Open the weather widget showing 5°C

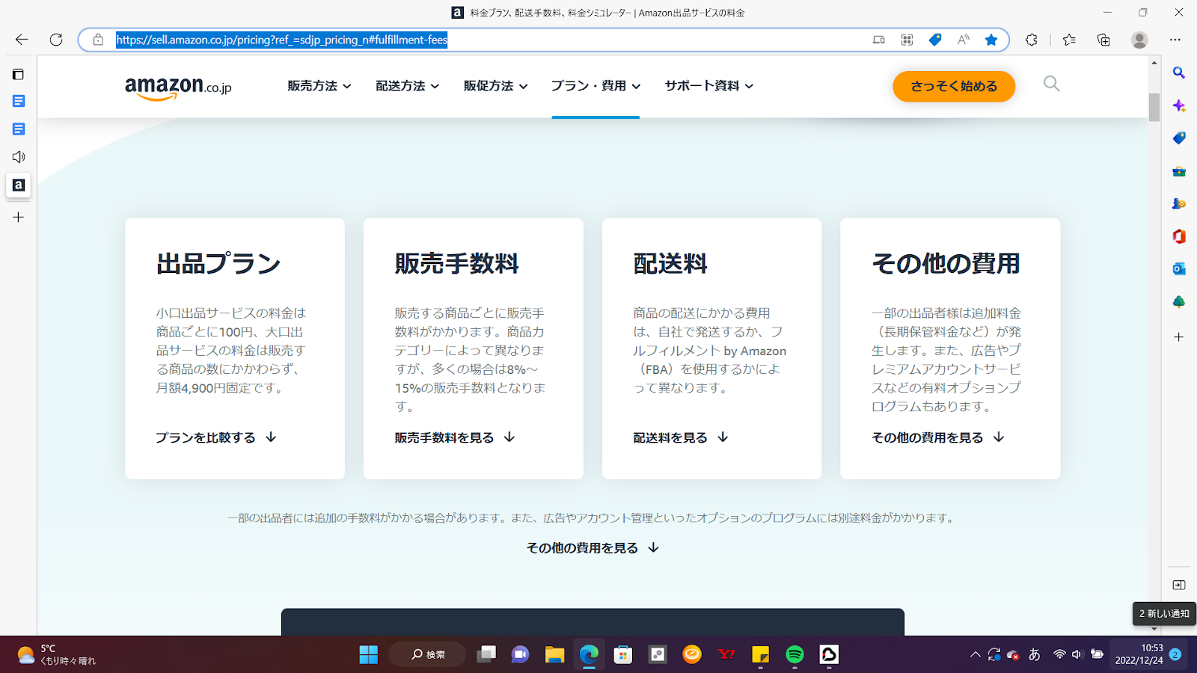[57, 654]
